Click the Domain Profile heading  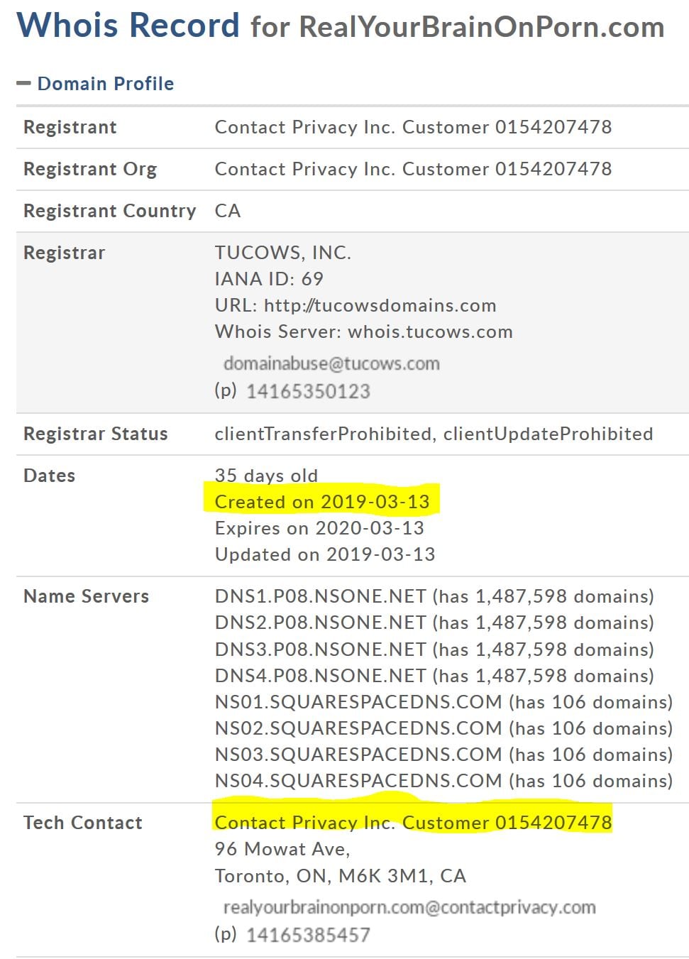105,84
